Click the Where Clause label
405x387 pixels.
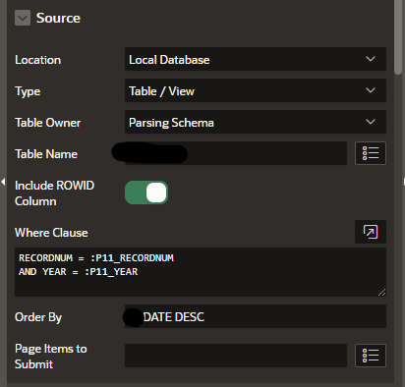(51, 233)
